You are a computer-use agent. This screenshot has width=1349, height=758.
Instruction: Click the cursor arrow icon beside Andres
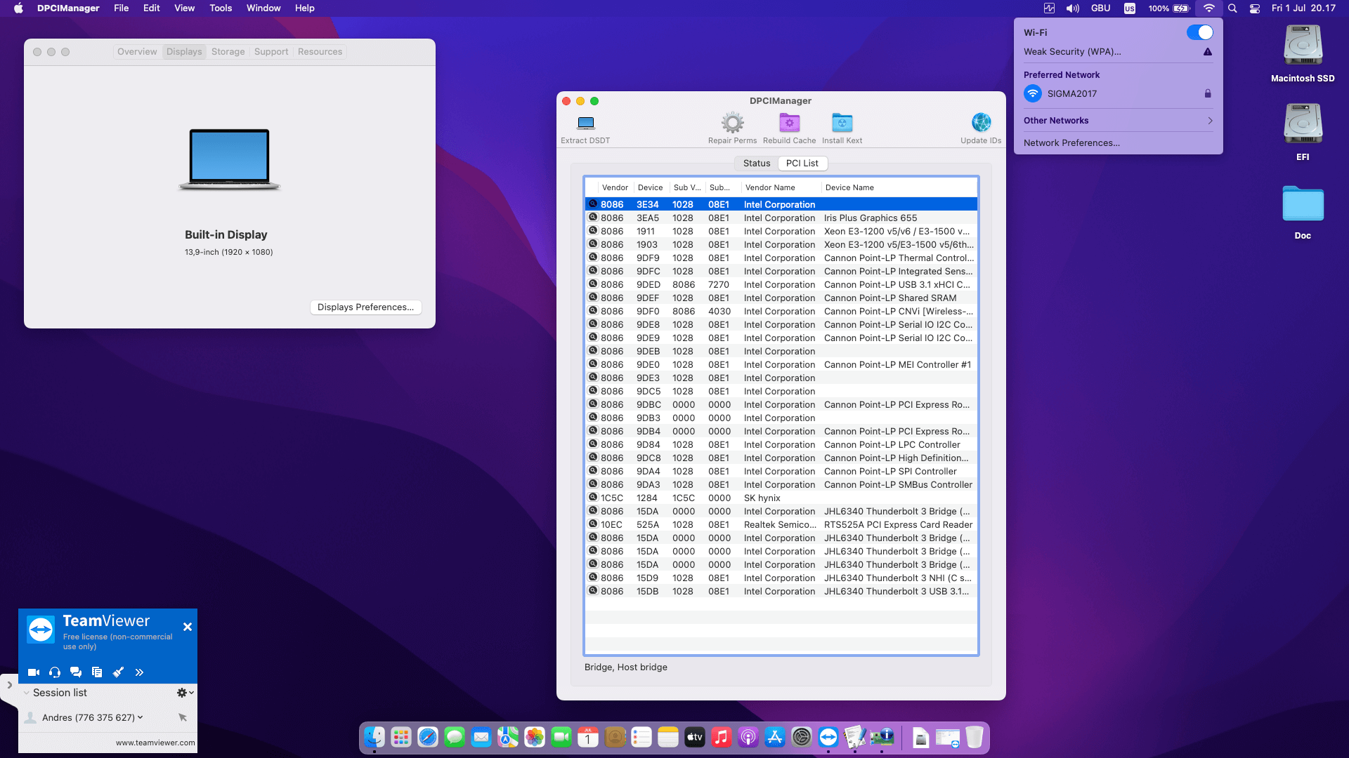pyautogui.click(x=183, y=717)
